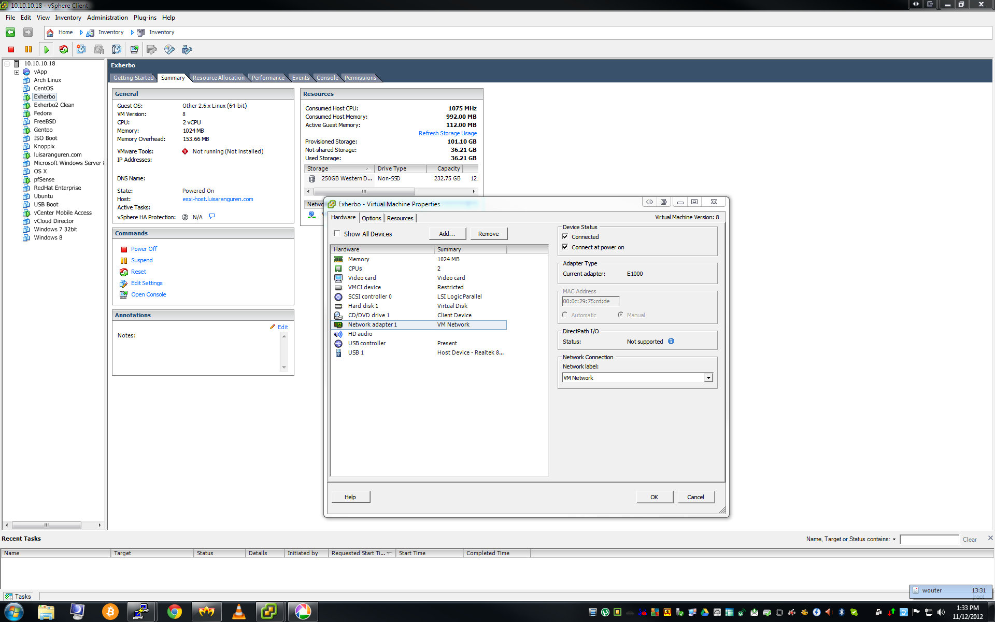Uncheck the Connected device status checkbox
The width and height of the screenshot is (995, 622).
[565, 237]
